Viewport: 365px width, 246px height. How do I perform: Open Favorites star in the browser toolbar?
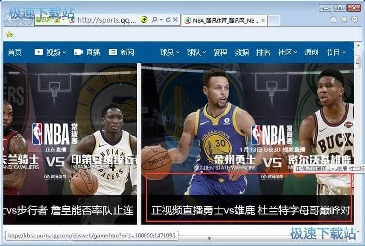[x=344, y=20]
